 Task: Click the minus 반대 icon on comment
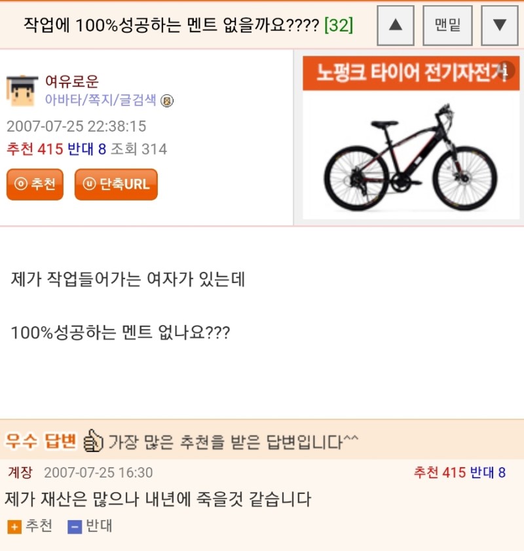click(x=75, y=527)
